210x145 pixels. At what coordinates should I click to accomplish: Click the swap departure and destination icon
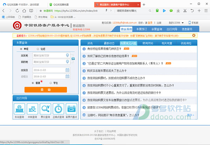pos(73,59)
